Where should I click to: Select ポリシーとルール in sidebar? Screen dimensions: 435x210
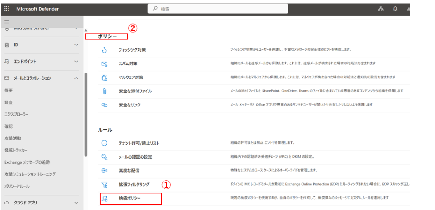coord(17,186)
